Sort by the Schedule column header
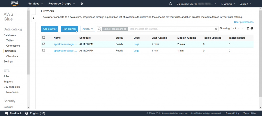Image resolution: width=262 pixels, height=116 pixels. click(x=85, y=38)
